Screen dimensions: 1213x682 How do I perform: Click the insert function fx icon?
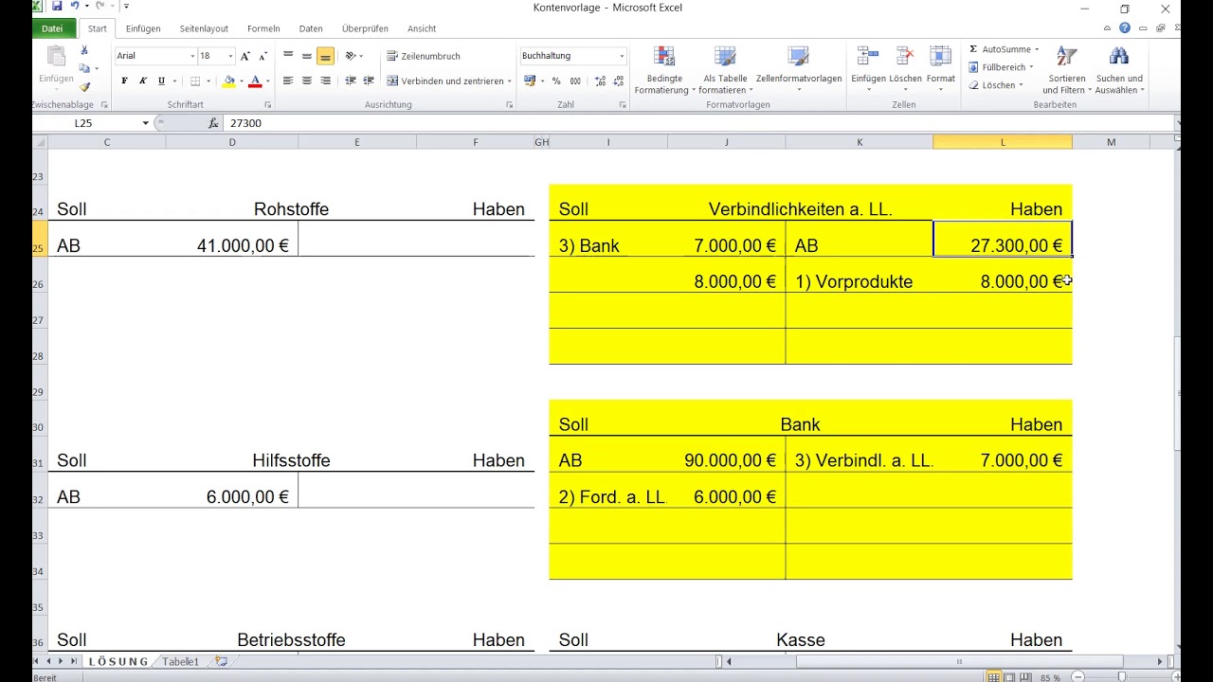tap(213, 123)
